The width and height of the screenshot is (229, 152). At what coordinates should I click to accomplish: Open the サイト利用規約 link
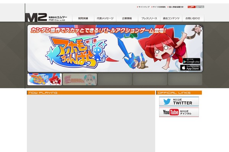click(158, 7)
